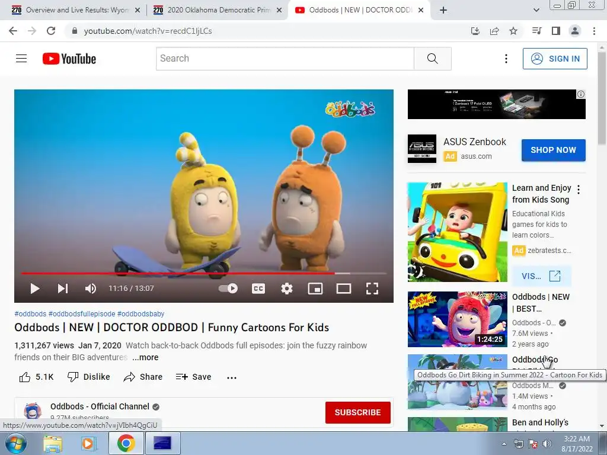Open ad info icon on banner
Screen dimensions: 607x455
(x=581, y=94)
